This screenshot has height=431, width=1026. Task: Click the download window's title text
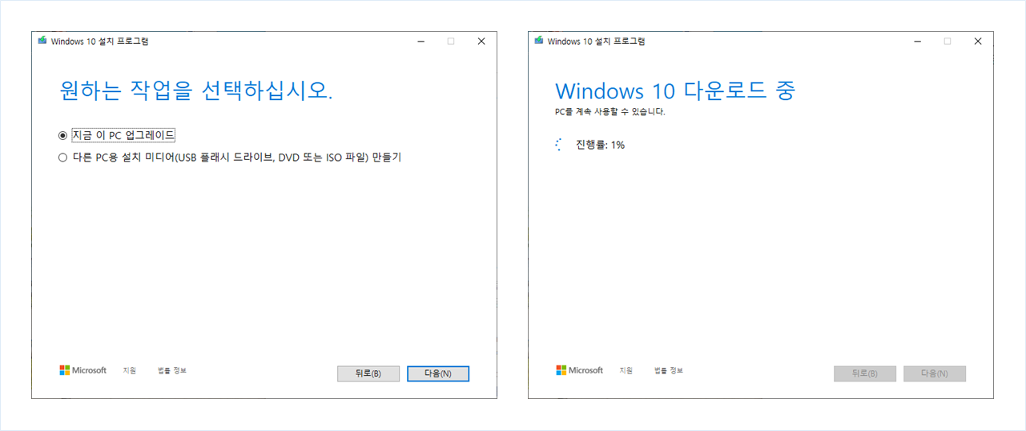(596, 42)
